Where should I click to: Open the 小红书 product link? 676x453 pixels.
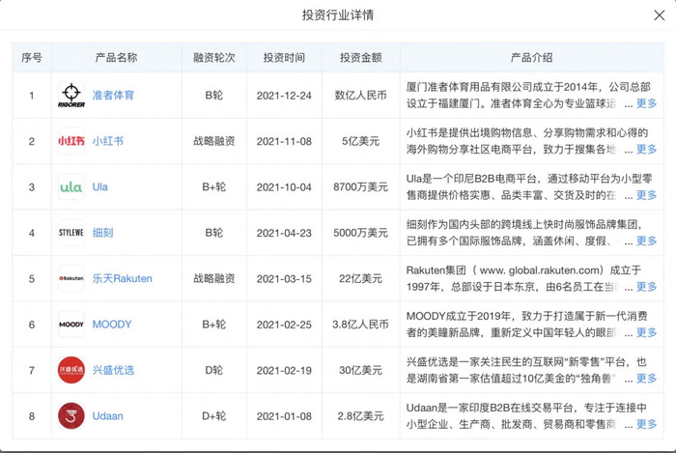pos(108,141)
